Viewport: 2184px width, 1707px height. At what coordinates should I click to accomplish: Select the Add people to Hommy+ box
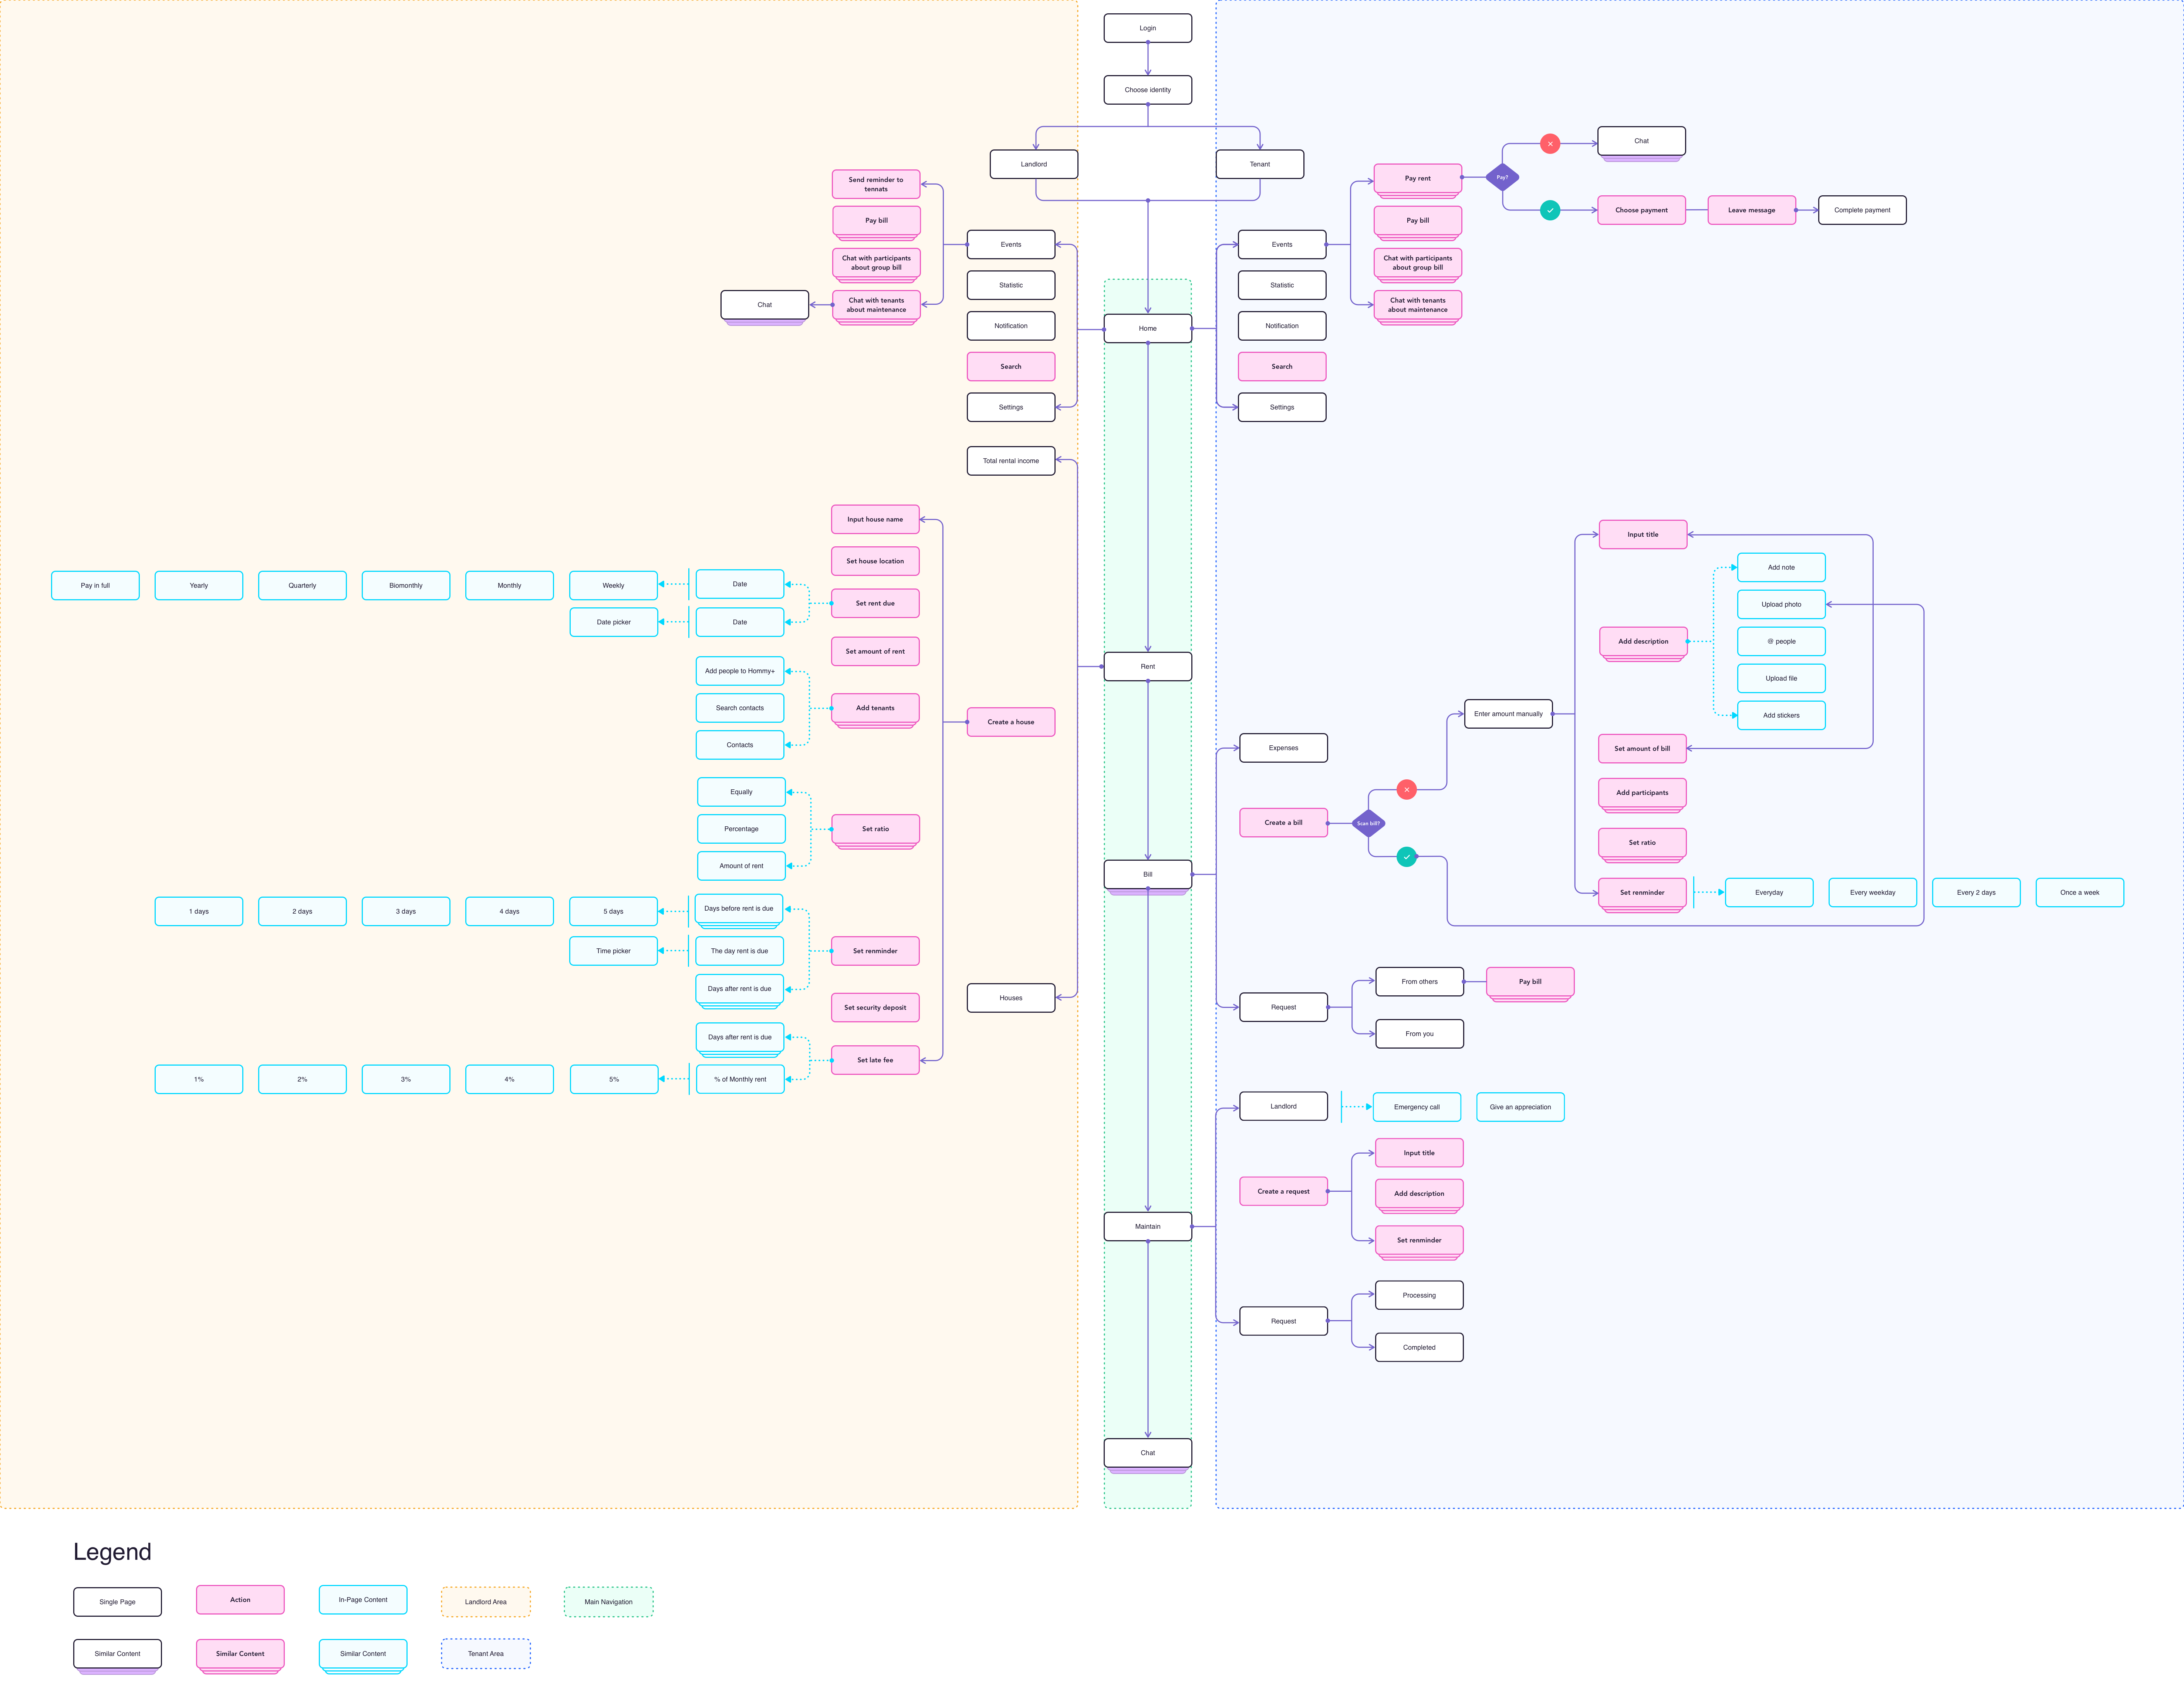pyautogui.click(x=740, y=671)
